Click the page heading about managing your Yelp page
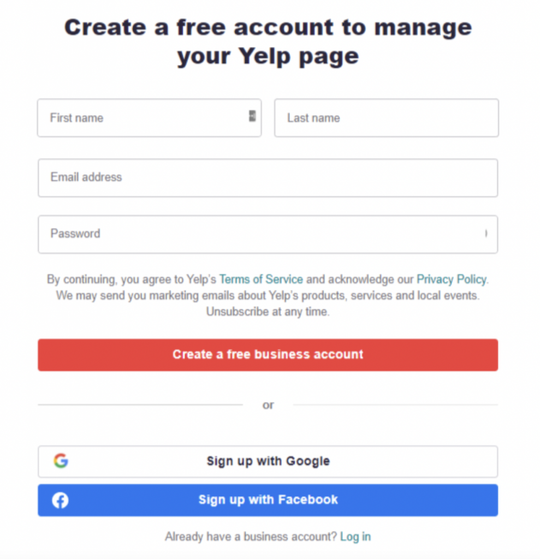Screen dimensions: 540x559 pyautogui.click(x=268, y=41)
